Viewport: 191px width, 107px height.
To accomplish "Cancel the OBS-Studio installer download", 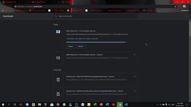I will pyautogui.click(x=81, y=46).
